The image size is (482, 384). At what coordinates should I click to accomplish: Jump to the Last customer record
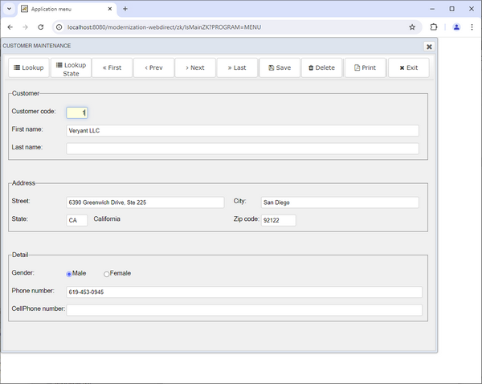coord(236,67)
